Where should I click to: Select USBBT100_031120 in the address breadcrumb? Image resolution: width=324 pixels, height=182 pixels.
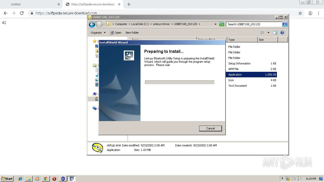(185, 24)
